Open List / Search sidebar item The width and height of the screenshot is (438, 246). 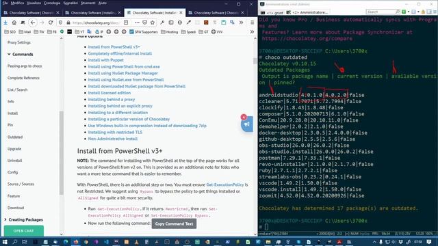click(x=17, y=90)
